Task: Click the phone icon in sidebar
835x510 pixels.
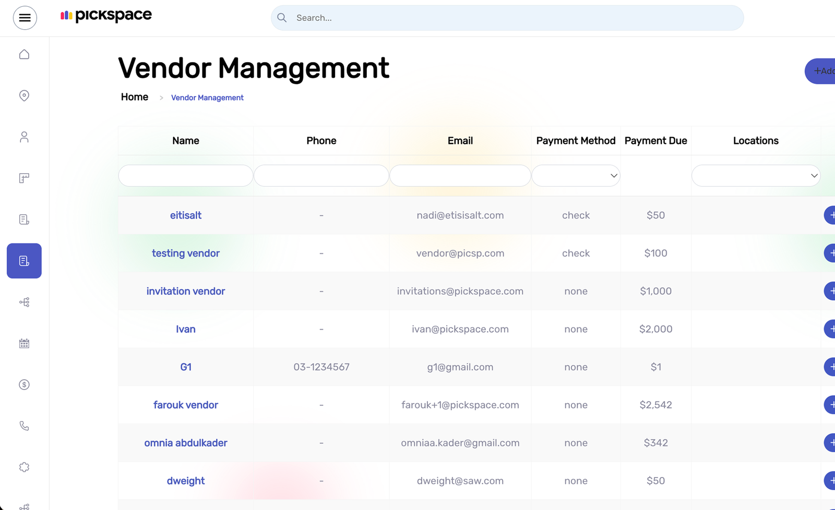Action: click(24, 426)
